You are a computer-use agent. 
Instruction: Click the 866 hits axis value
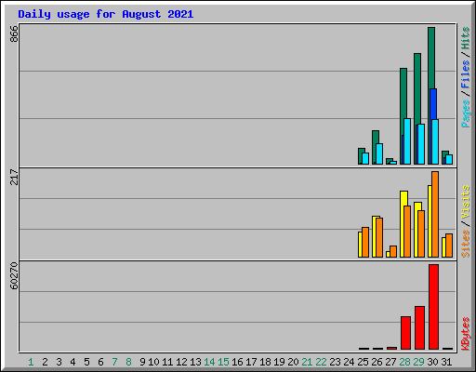coord(14,34)
